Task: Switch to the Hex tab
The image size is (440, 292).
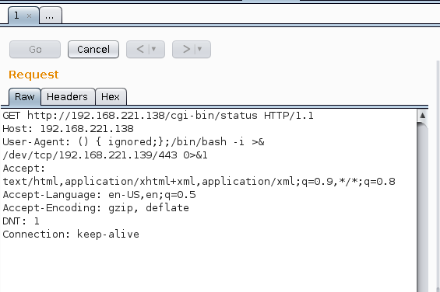Action: [x=111, y=97]
